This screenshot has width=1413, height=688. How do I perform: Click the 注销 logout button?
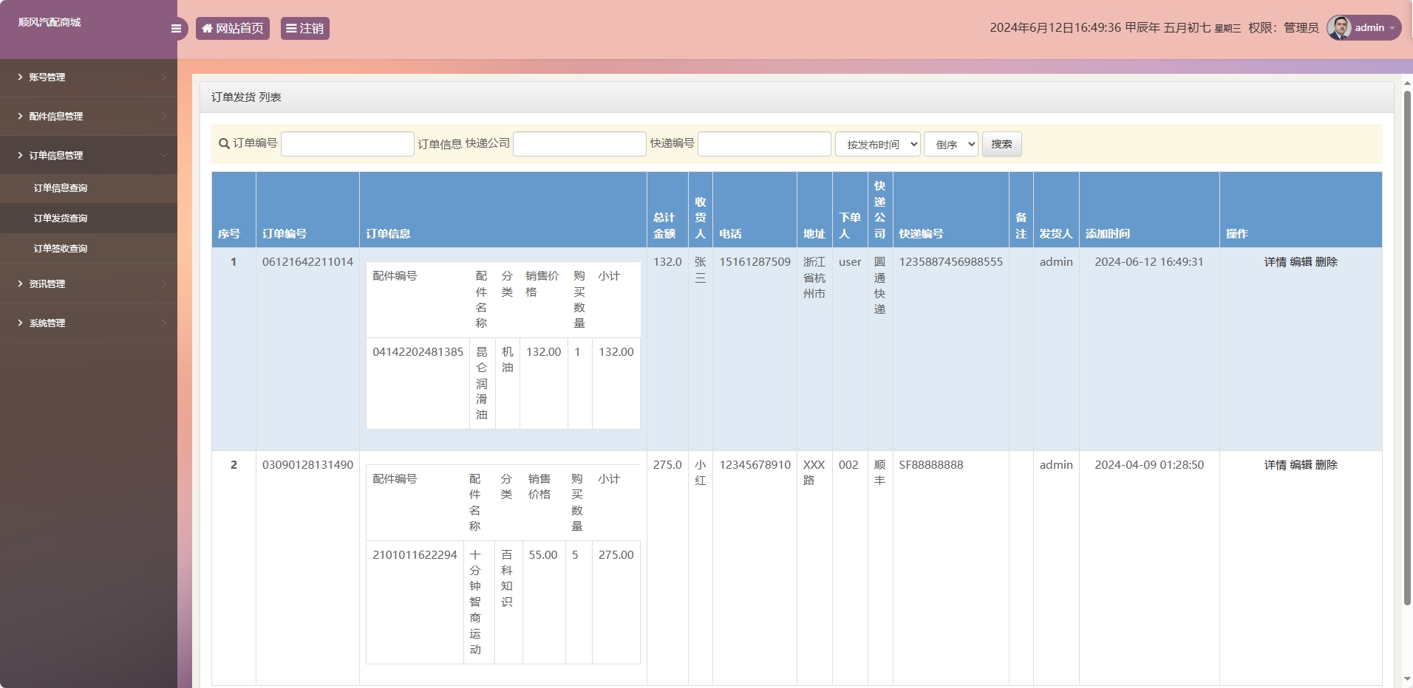pos(304,29)
